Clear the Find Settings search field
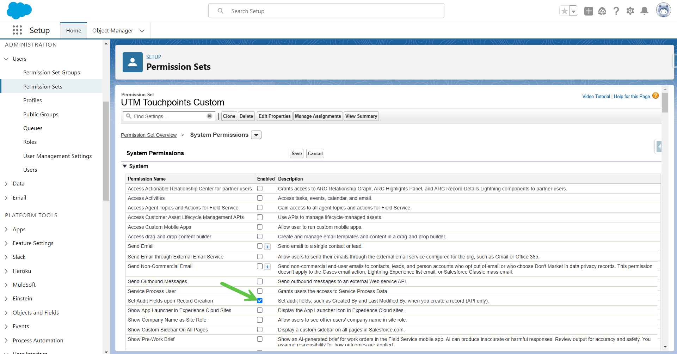This screenshot has width=677, height=354. (x=209, y=116)
